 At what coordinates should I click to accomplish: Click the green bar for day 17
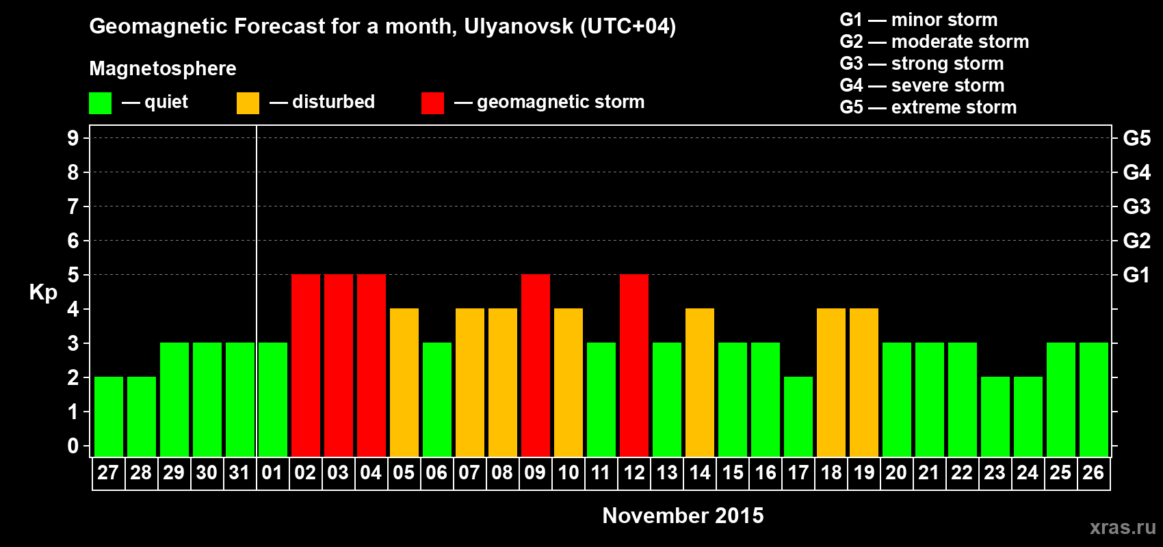pos(798,416)
